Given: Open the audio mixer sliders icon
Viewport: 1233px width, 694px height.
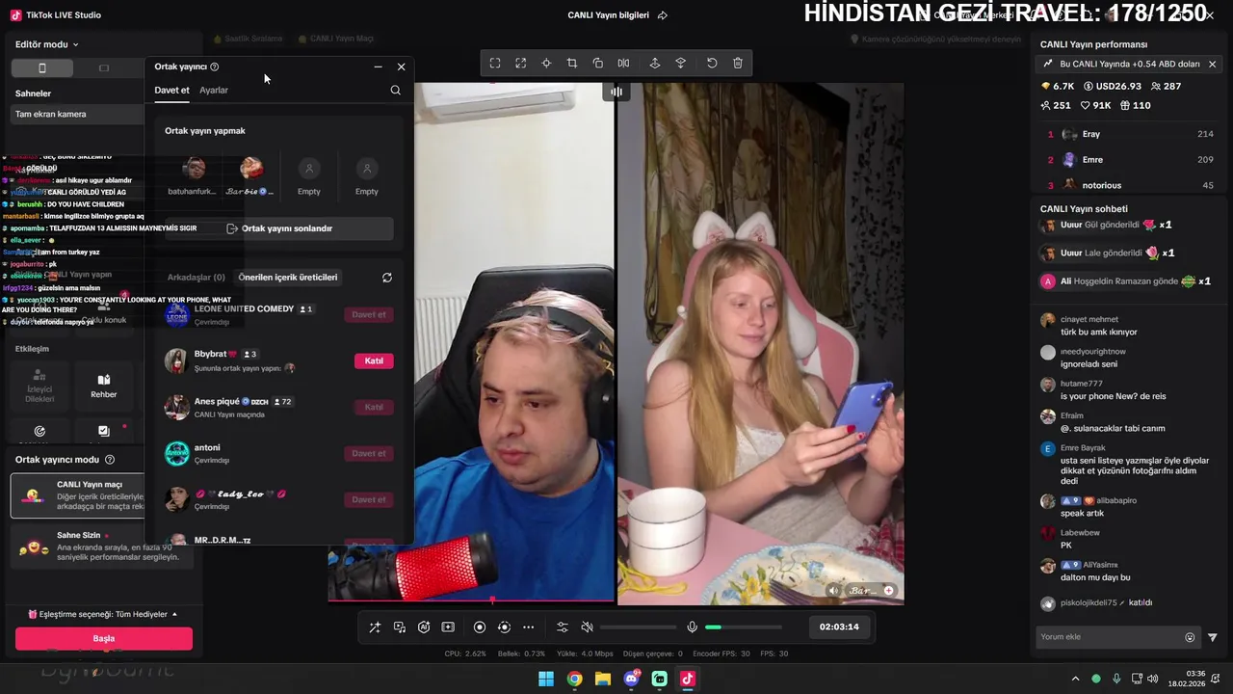Looking at the screenshot, I should (563, 627).
